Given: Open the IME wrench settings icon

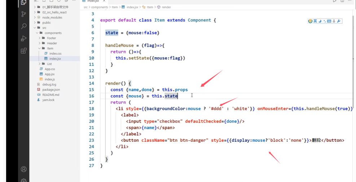Looking at the screenshot, I should click(339, 21).
